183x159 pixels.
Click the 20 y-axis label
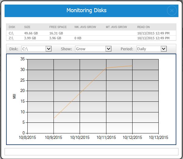[22, 90]
